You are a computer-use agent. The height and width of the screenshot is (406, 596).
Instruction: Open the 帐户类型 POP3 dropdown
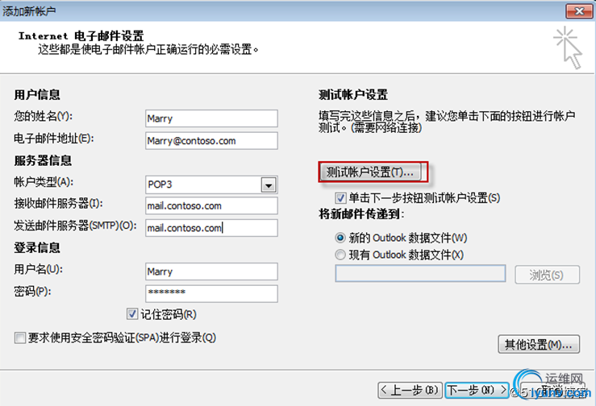[269, 185]
